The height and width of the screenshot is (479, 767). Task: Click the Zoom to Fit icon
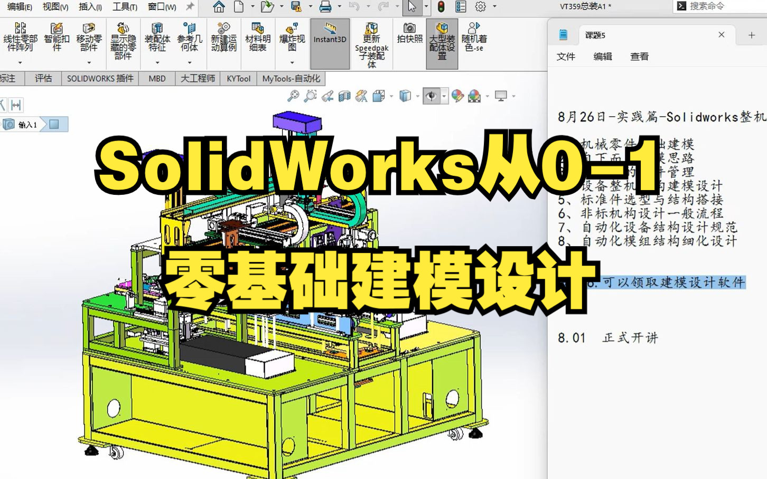(294, 96)
